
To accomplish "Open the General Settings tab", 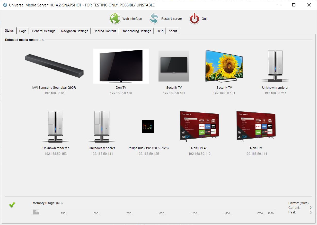I will coord(43,31).
